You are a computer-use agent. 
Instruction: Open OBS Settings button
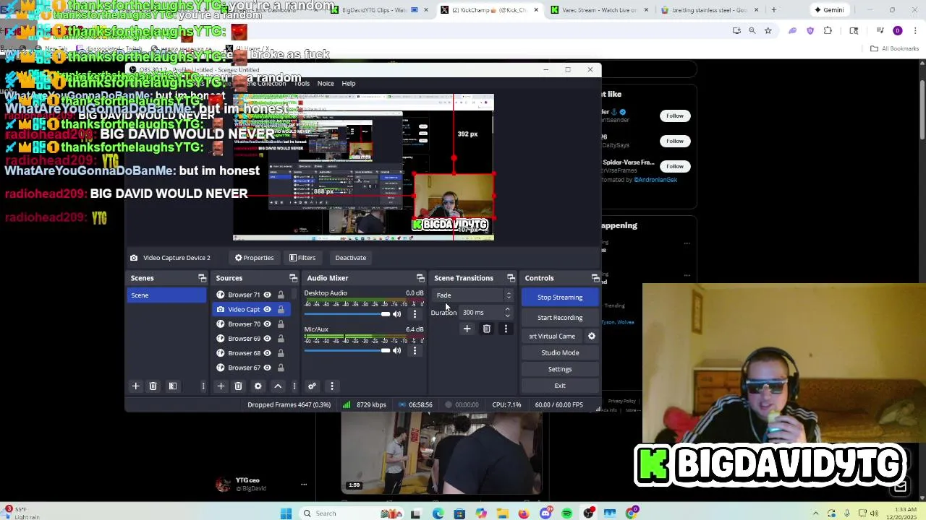[560, 369]
